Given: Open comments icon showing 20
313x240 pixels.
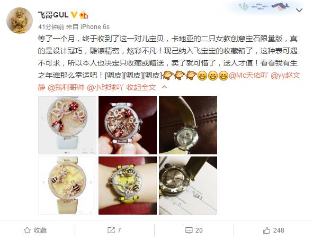Looking at the screenshot, I should click(x=194, y=230).
